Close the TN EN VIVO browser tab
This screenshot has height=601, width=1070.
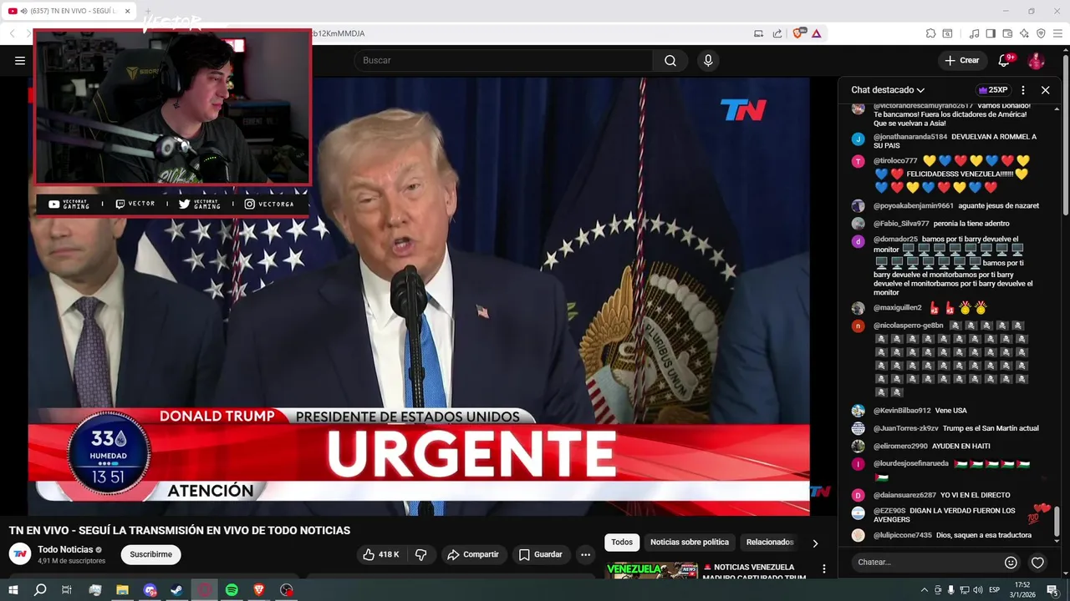(x=127, y=11)
